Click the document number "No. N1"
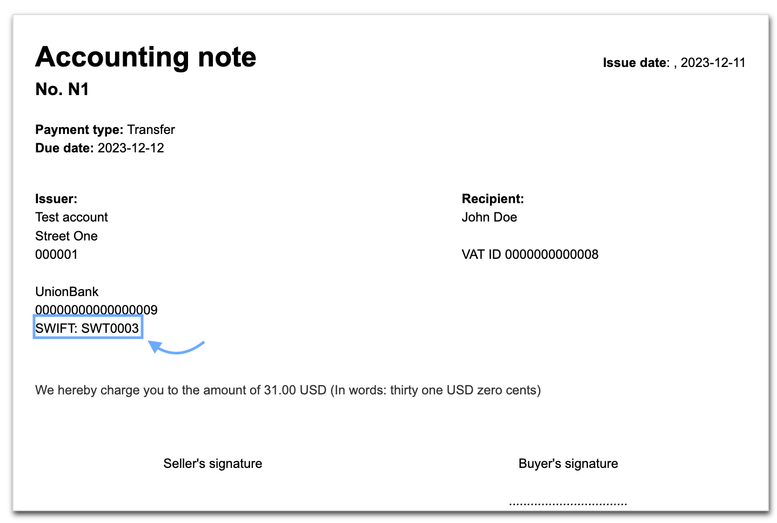The image size is (777, 523). click(x=62, y=89)
